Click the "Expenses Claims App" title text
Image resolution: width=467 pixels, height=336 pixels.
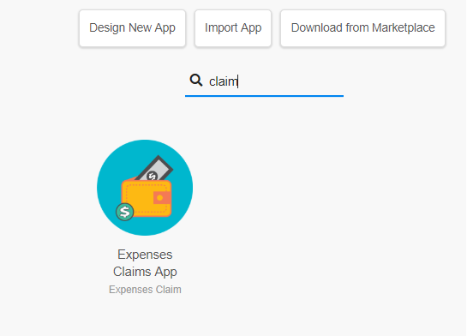tap(145, 263)
